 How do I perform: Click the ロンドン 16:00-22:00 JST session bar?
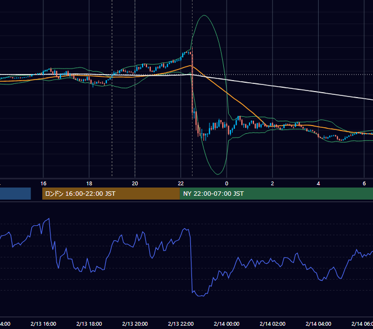click(111, 194)
